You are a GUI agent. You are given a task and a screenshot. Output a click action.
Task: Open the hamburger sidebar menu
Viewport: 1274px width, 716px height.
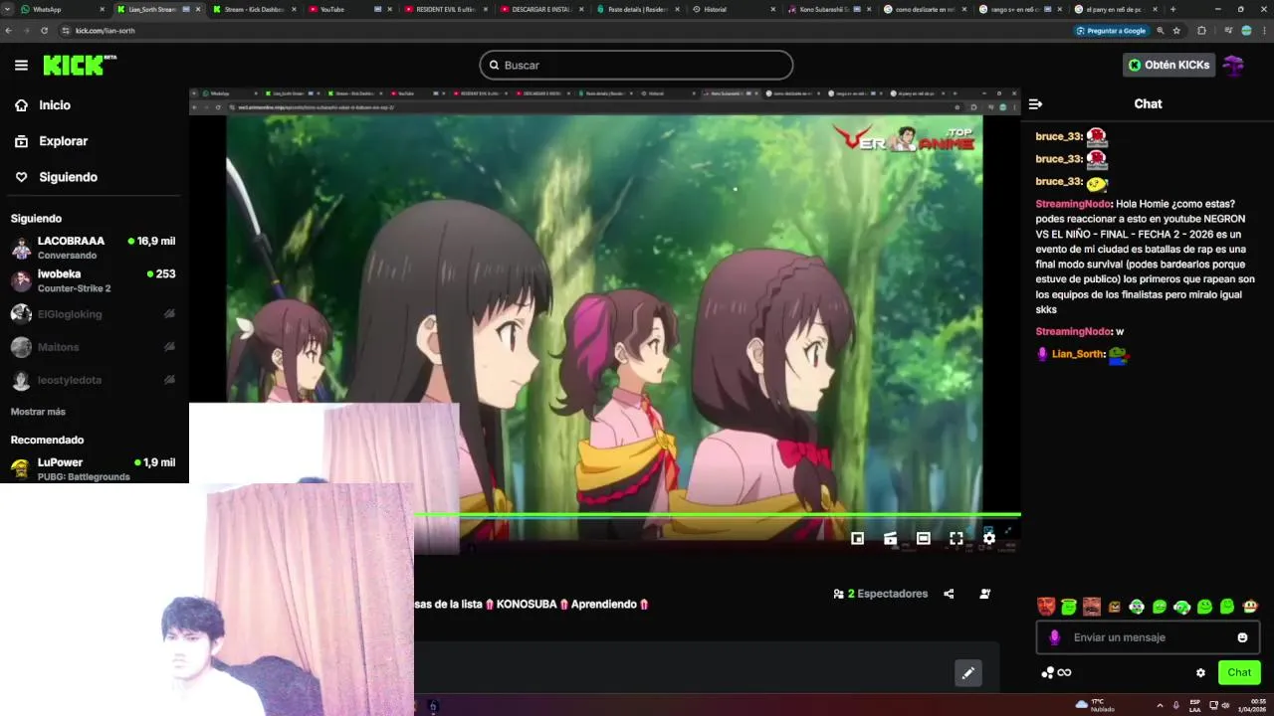pos(21,66)
